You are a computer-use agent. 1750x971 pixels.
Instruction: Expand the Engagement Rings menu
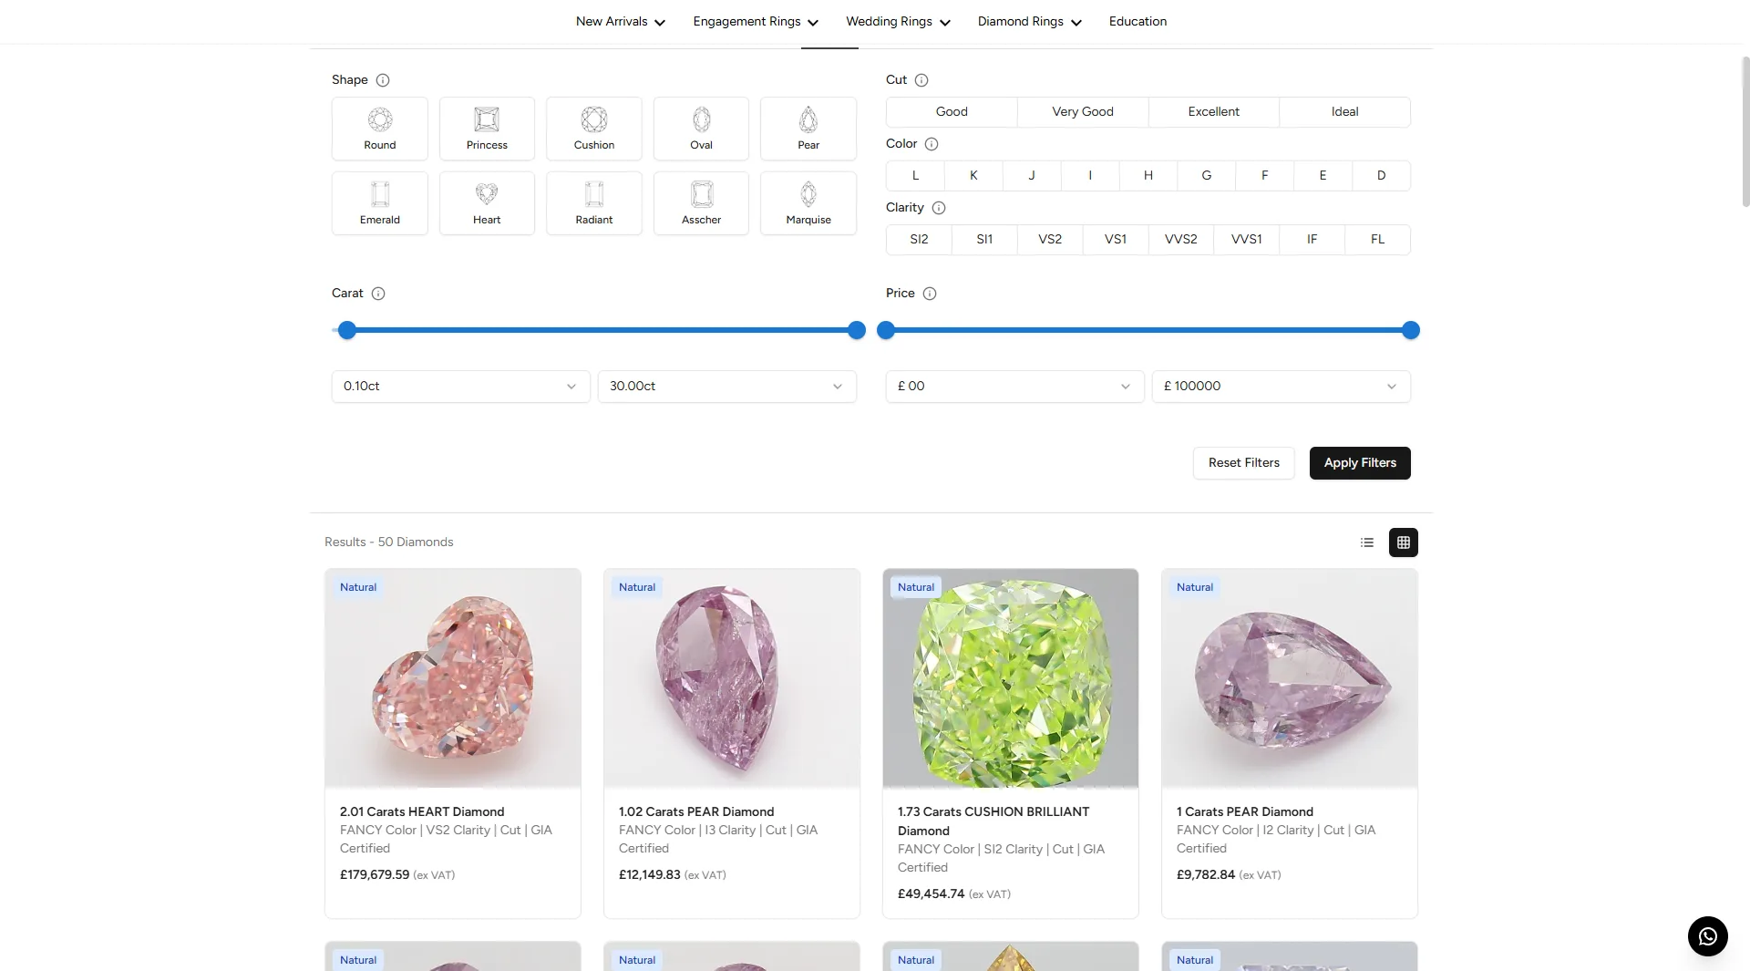pos(756,22)
